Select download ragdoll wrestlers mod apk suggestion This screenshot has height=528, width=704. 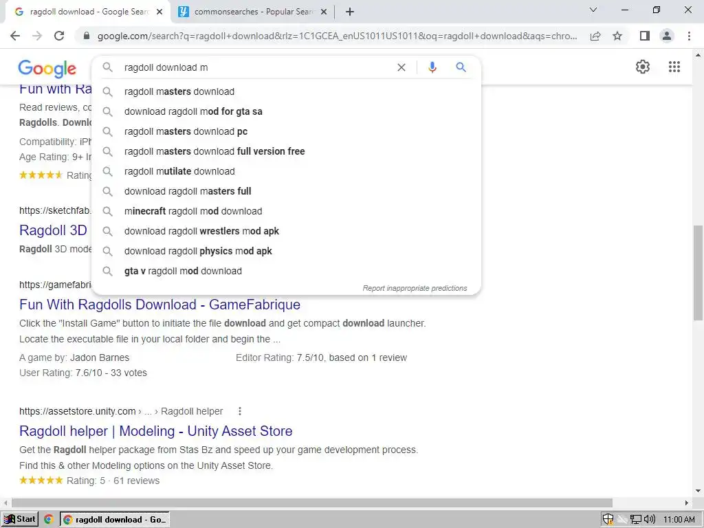coord(286,231)
